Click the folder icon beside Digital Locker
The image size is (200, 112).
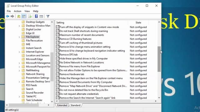[x=23, y=30]
